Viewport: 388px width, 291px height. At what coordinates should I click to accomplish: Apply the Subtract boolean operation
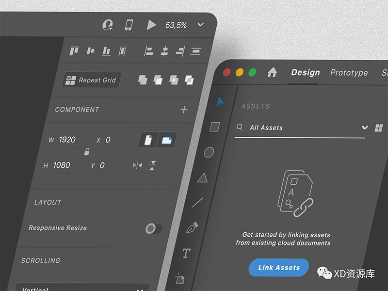[x=158, y=80]
